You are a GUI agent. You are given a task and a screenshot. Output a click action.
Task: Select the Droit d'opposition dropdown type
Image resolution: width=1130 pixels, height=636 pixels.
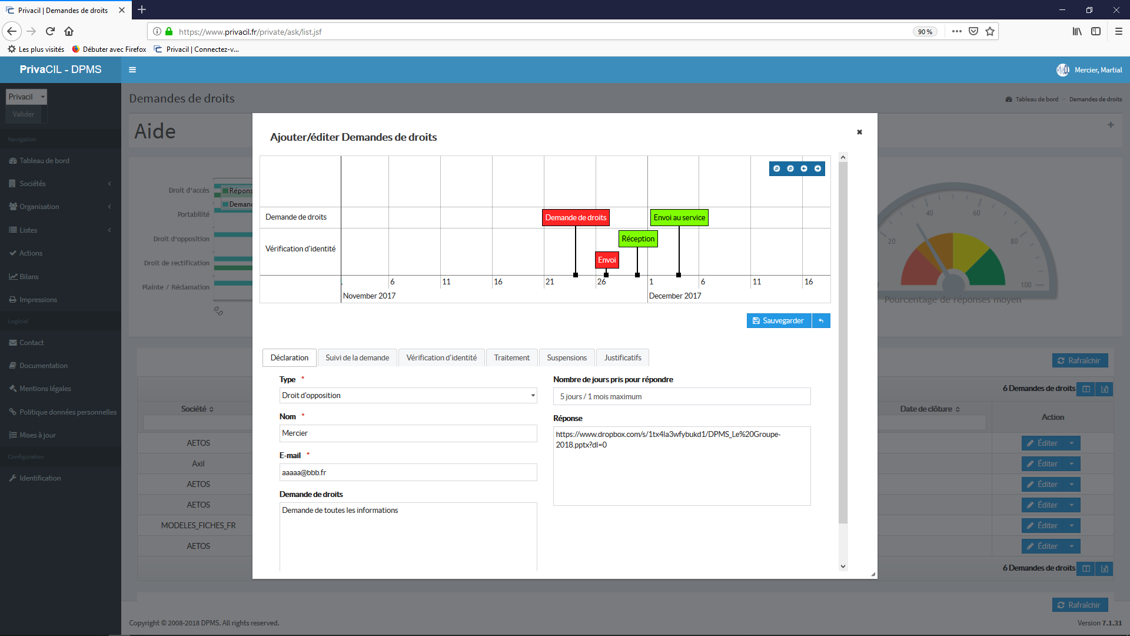[x=407, y=395]
